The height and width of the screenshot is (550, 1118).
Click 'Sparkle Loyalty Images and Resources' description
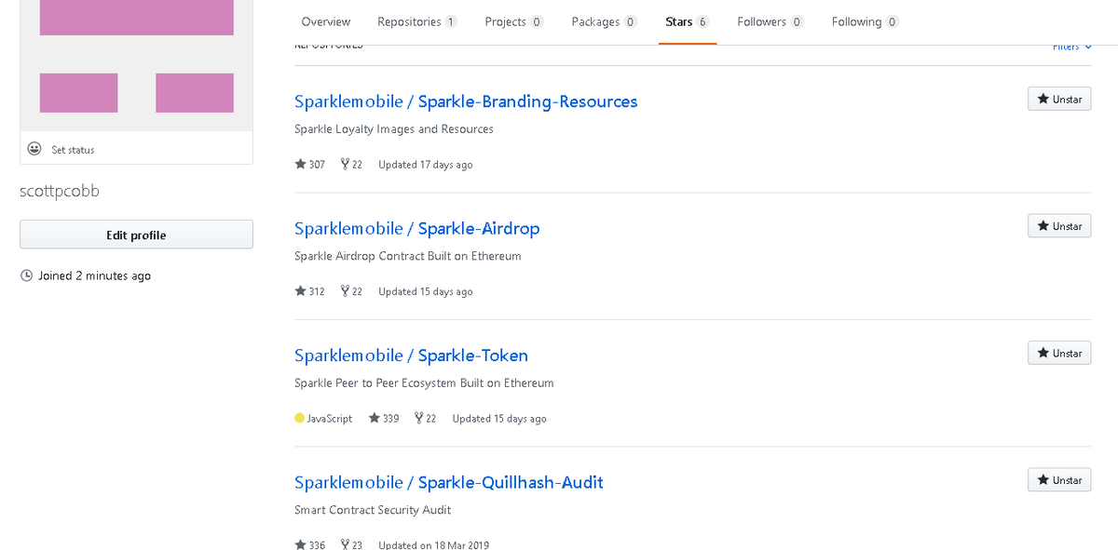[394, 129]
